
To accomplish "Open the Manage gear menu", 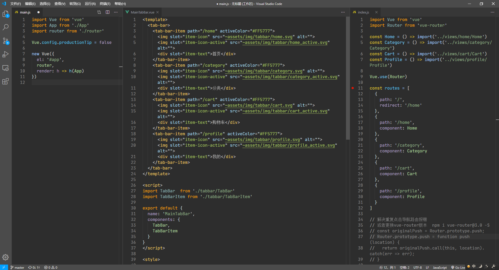I will coord(5,257).
